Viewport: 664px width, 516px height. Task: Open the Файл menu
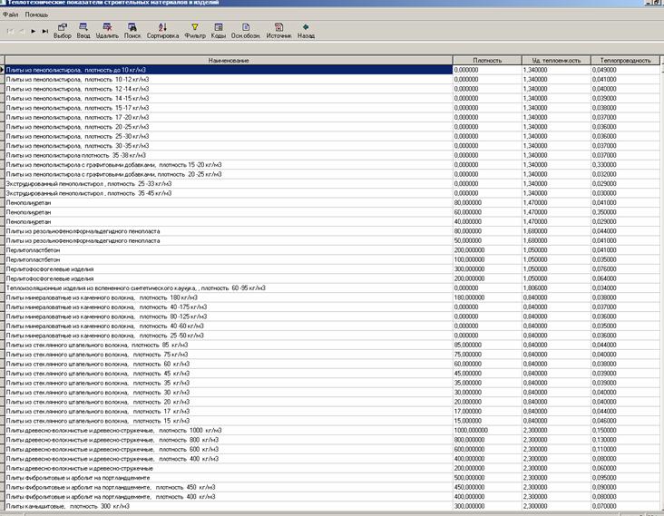coord(11,15)
